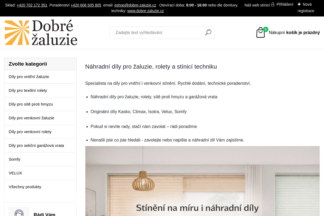Open the Zvolte kategorii panel header
The width and height of the screenshot is (324, 216).
(28, 64)
